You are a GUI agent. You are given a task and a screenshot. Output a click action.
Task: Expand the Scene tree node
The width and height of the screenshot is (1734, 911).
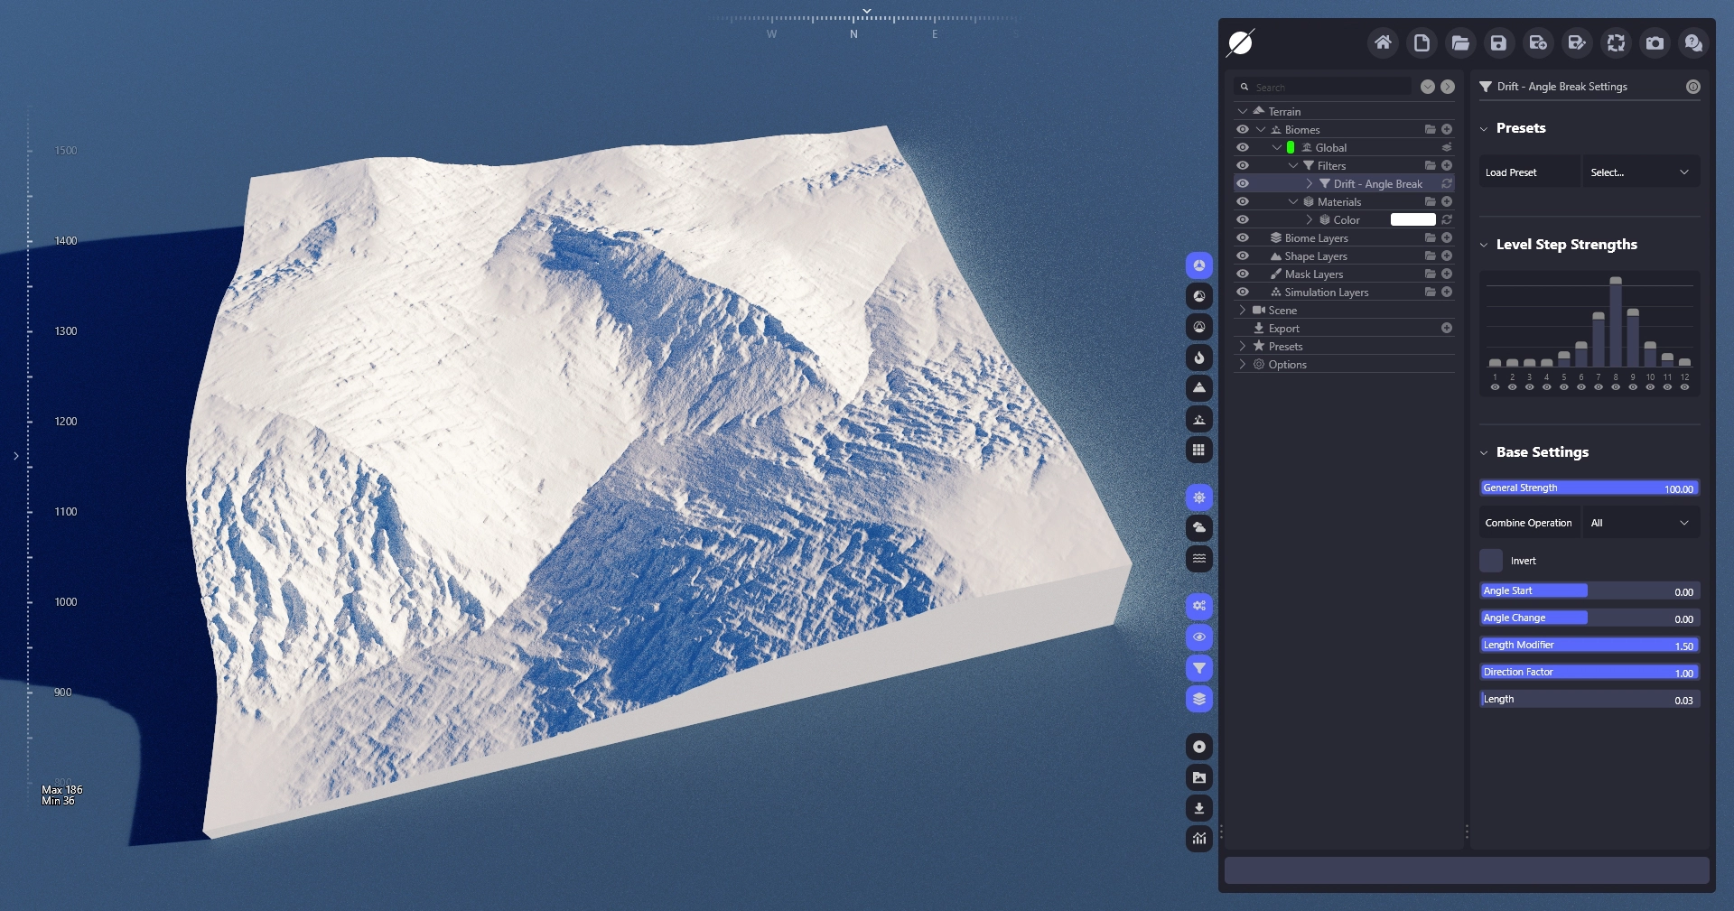pyautogui.click(x=1243, y=310)
